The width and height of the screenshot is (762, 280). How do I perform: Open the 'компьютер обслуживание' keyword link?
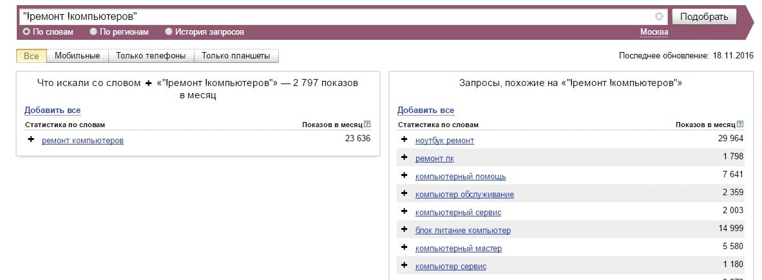coord(464,194)
